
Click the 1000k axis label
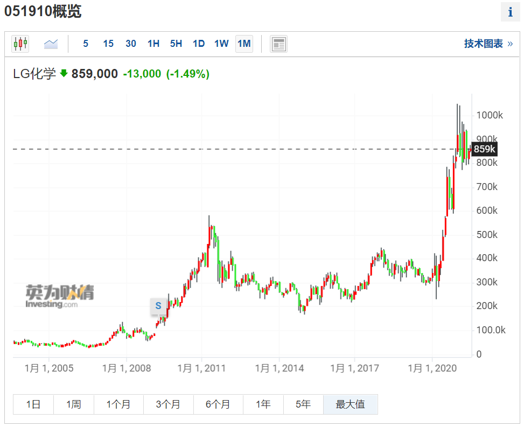click(490, 115)
